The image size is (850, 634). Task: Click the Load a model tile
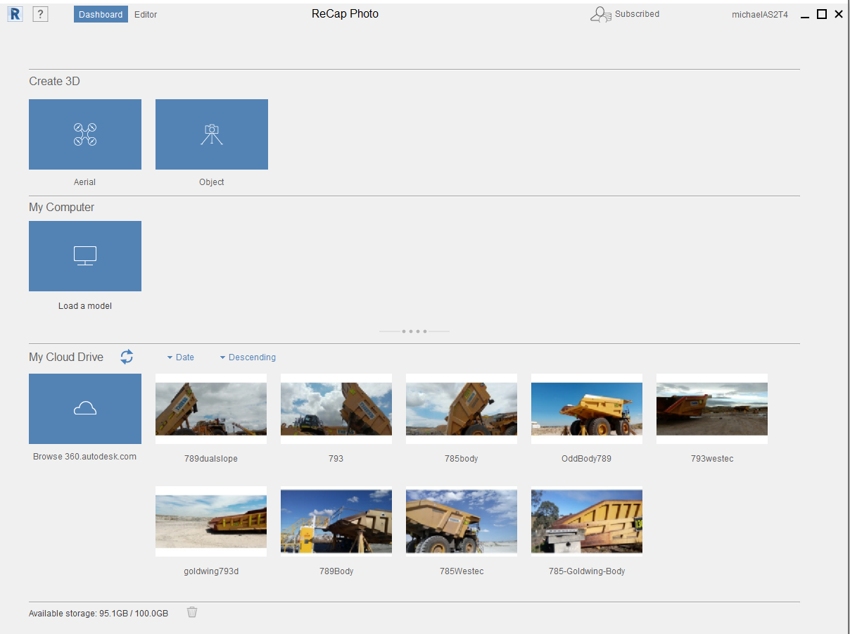point(85,256)
